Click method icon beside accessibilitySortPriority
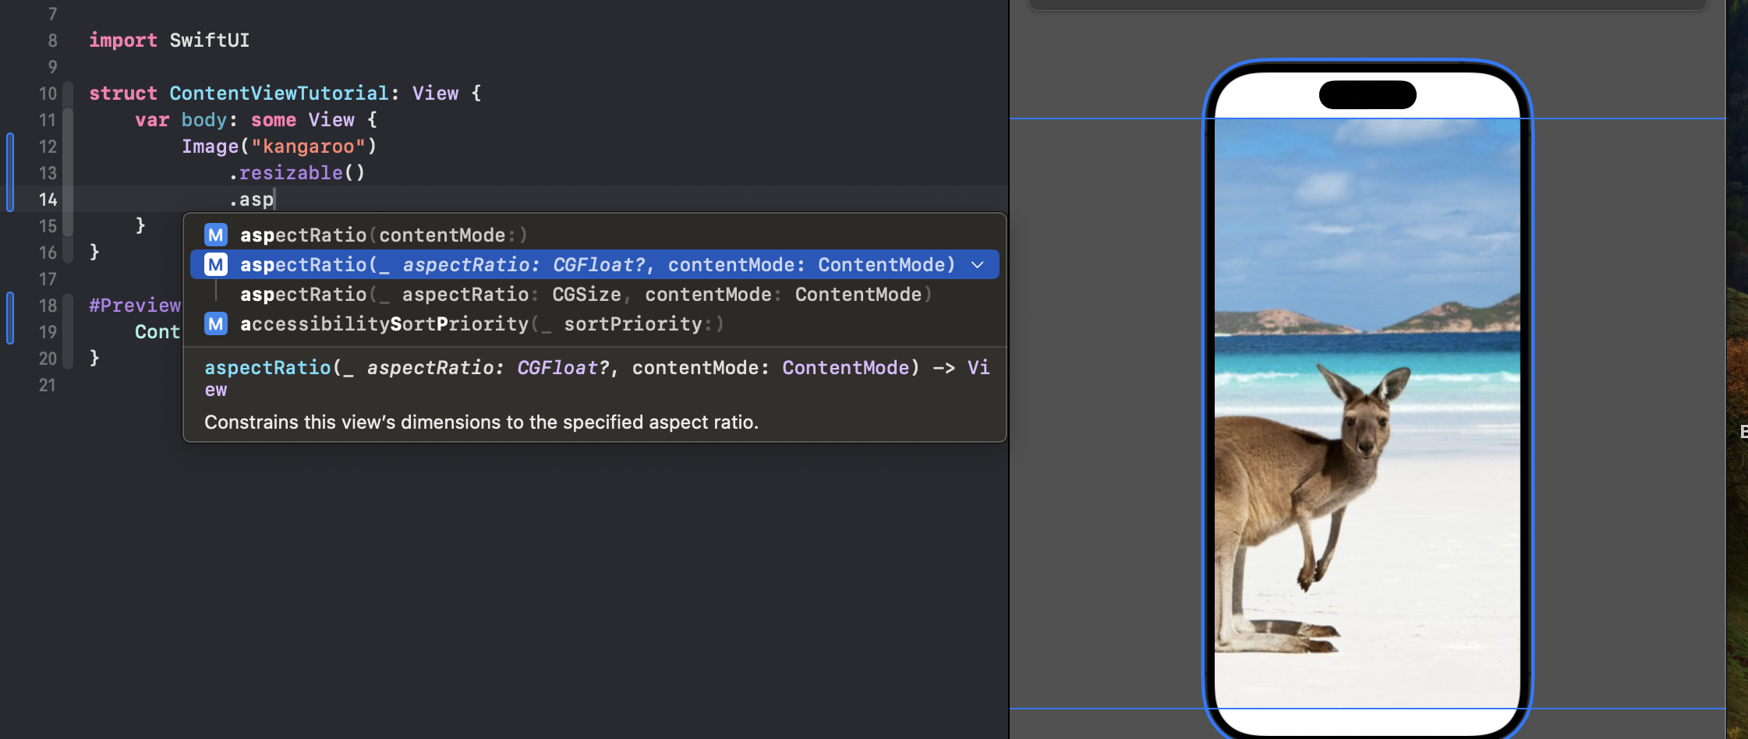The image size is (1748, 739). (216, 324)
